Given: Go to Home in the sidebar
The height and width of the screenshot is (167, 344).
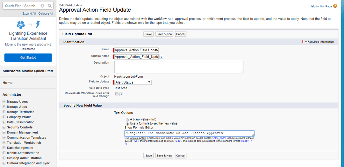Looking at the screenshot, I should [8, 83].
